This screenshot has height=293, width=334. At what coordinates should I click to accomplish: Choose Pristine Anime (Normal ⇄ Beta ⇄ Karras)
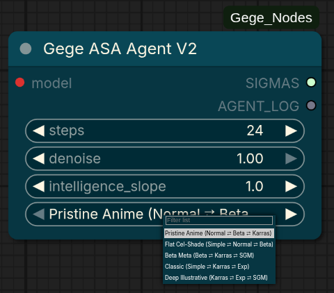[x=219, y=233]
